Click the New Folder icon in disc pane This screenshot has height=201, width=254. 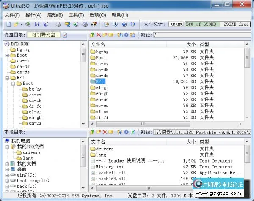click(x=105, y=35)
